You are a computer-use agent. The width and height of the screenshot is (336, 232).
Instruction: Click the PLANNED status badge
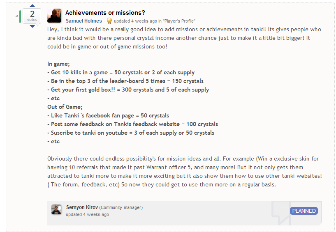(x=304, y=211)
